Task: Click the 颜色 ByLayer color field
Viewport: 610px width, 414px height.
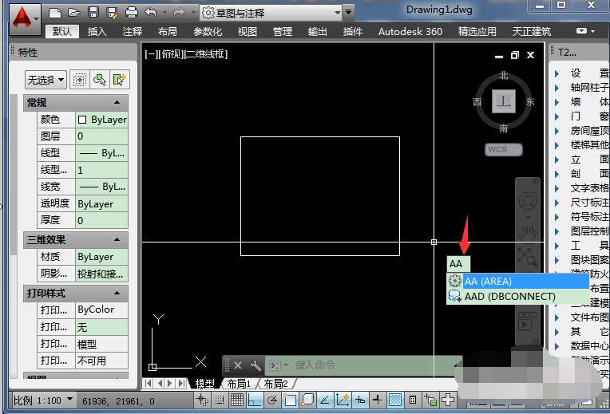Action: point(101,120)
